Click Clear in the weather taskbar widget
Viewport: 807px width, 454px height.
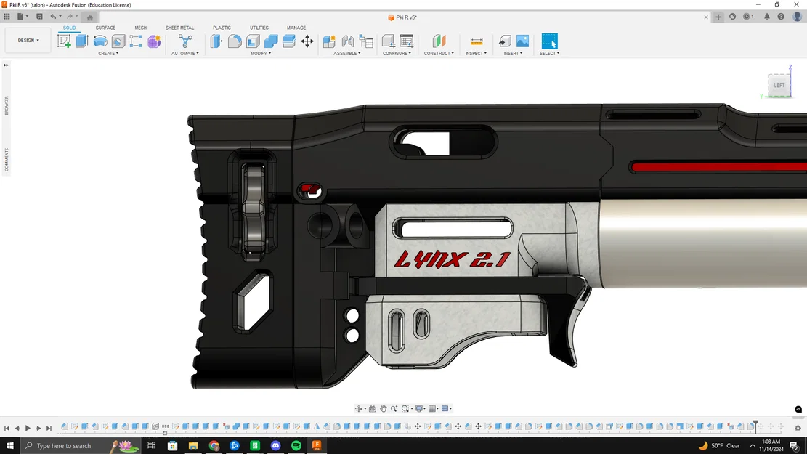tap(733, 445)
